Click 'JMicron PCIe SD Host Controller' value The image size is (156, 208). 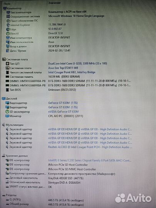[68, 165]
